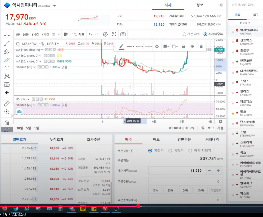Hide the selected drawing with eye icon
This screenshot has height=217, width=263.
tap(192, 47)
